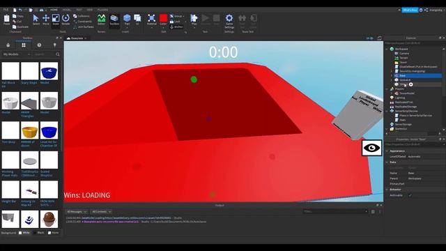This screenshot has height=251, width=446.
Task: Activate the Scale tool
Action: coord(56,20)
